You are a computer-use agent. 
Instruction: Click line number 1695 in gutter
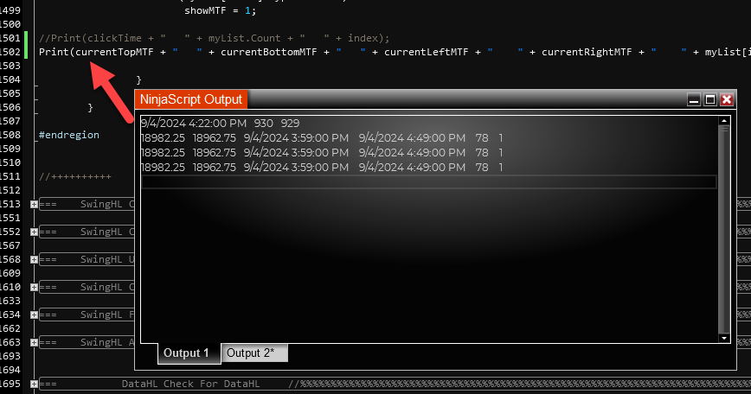10,384
